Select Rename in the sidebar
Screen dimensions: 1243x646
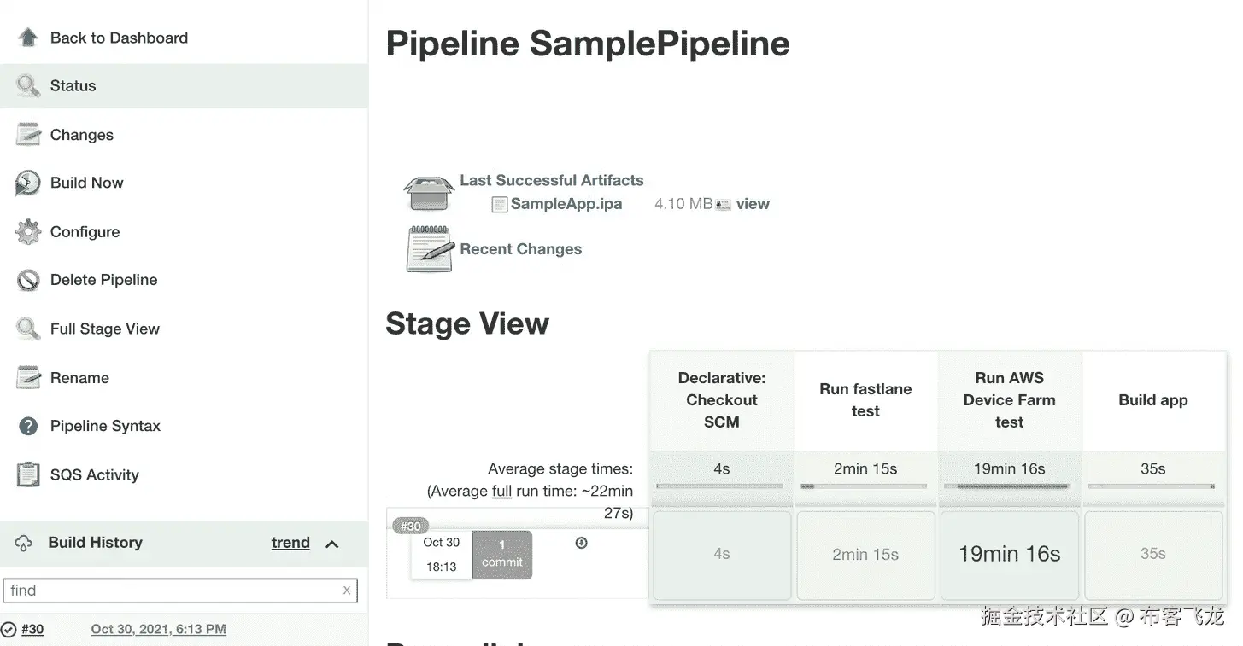point(79,377)
